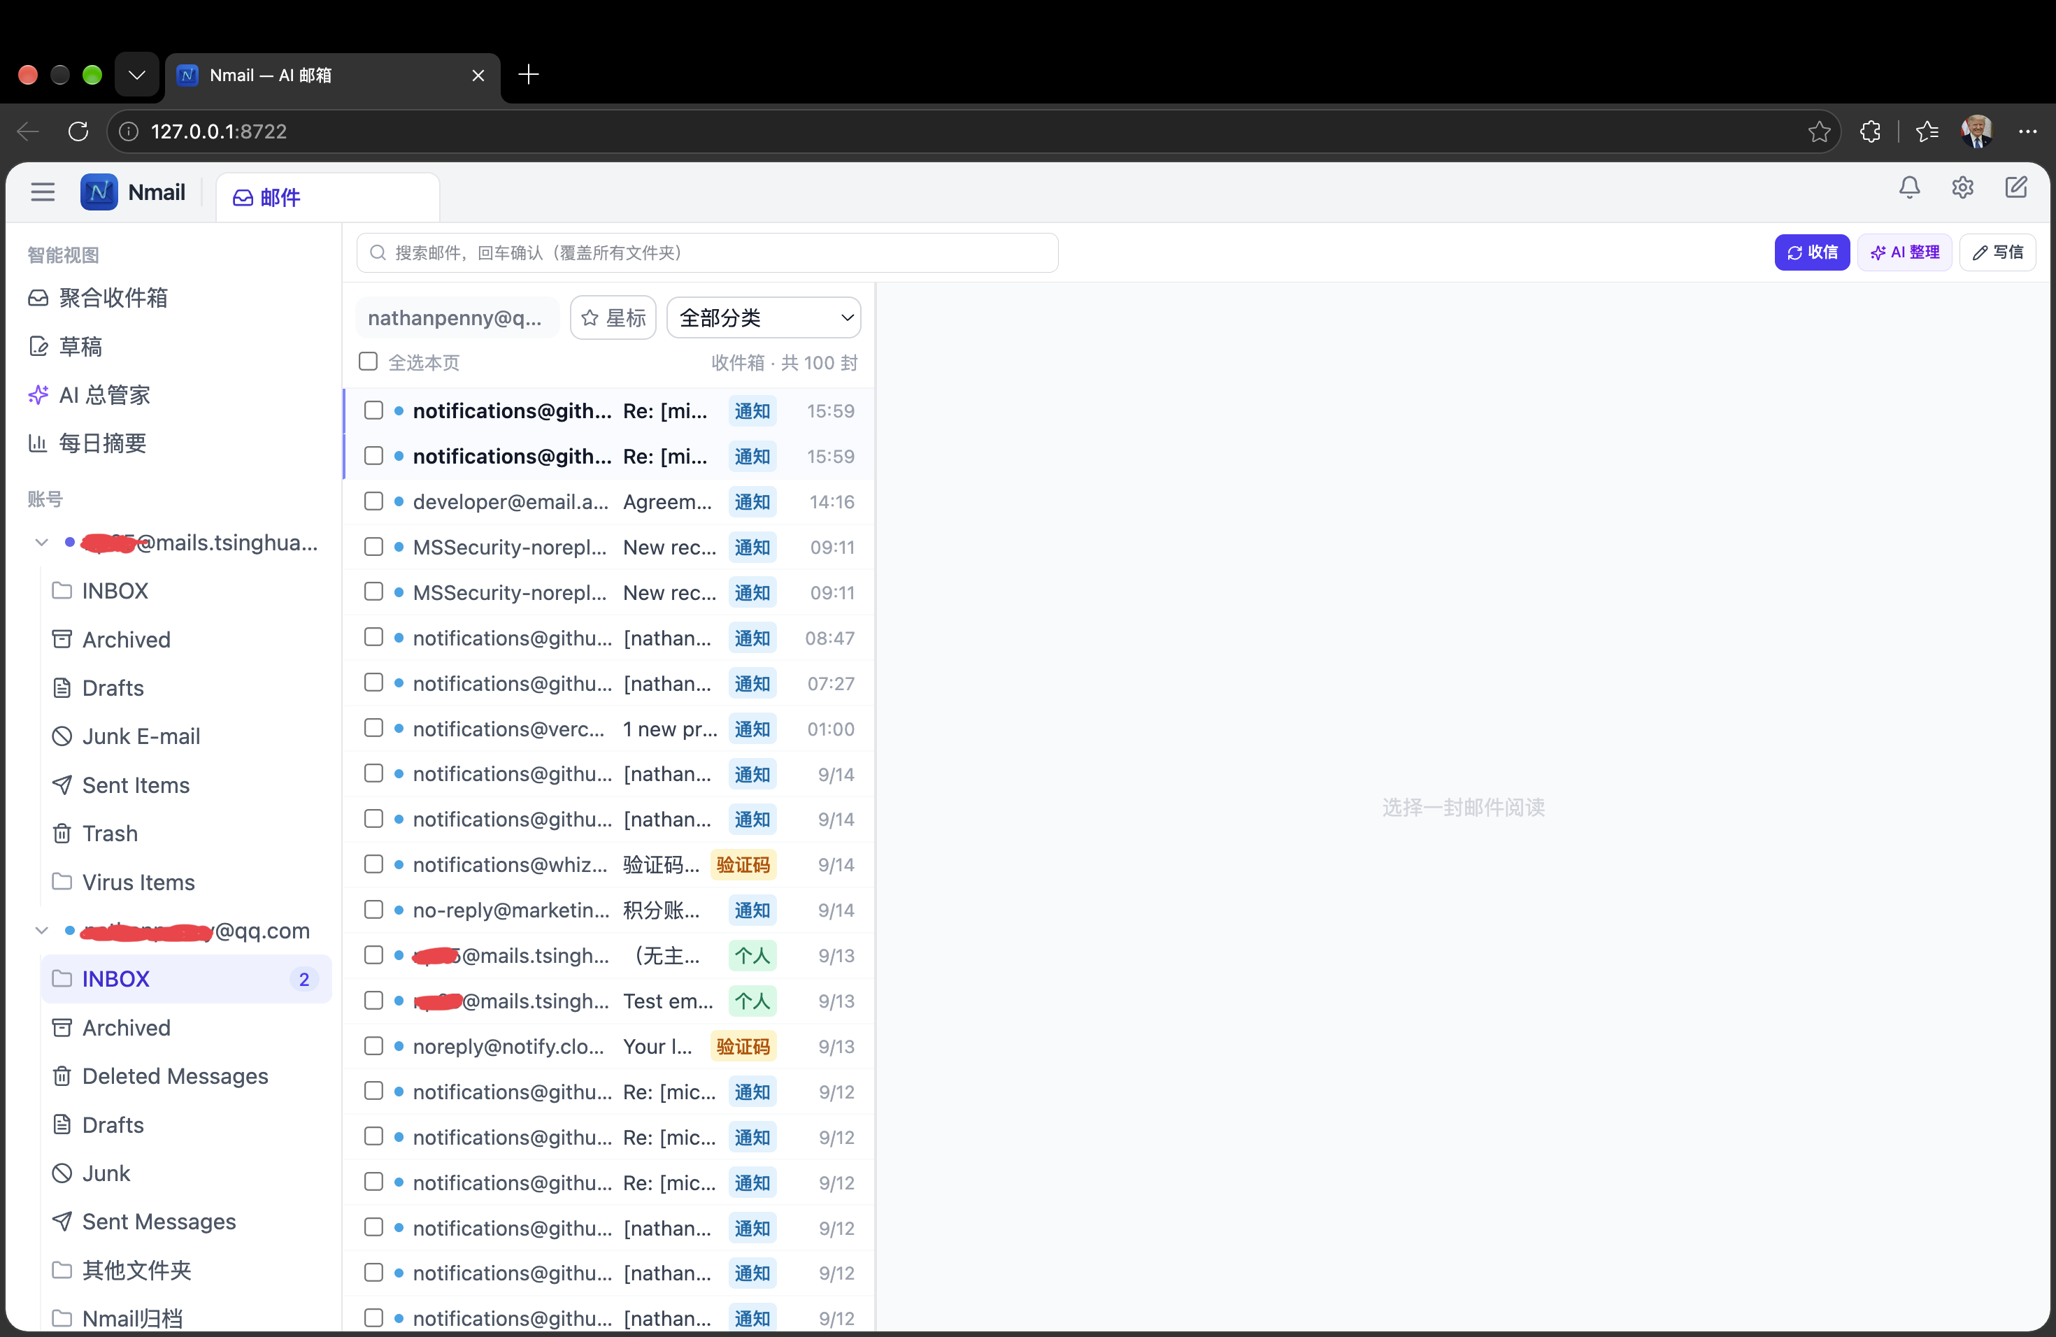
Task: Open 全部分类 category dropdown
Action: (x=764, y=318)
